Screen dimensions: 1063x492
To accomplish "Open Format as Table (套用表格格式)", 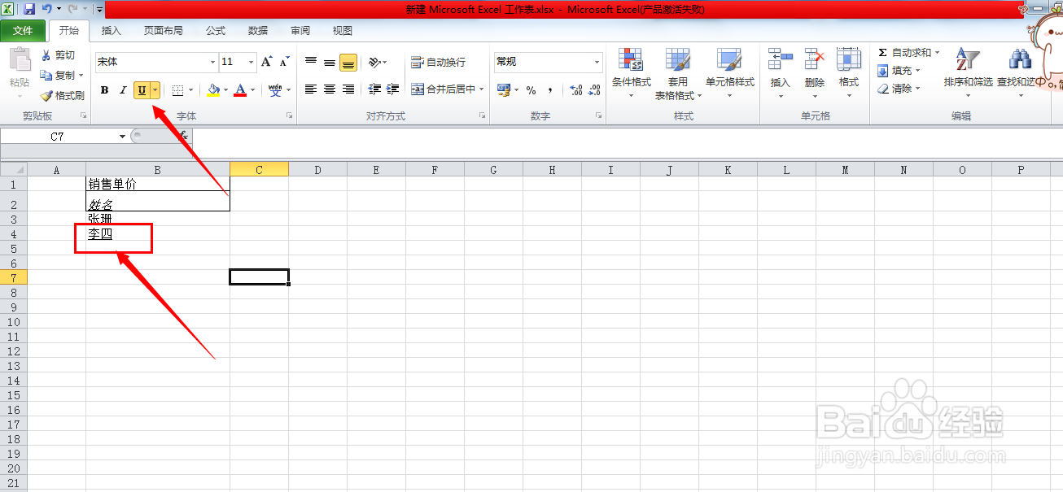I will coord(678,73).
